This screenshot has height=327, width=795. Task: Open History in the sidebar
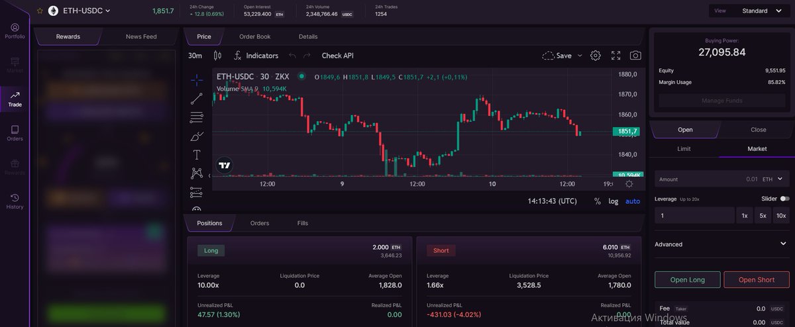[15, 201]
